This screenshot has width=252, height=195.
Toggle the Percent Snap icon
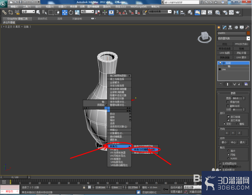(131, 12)
